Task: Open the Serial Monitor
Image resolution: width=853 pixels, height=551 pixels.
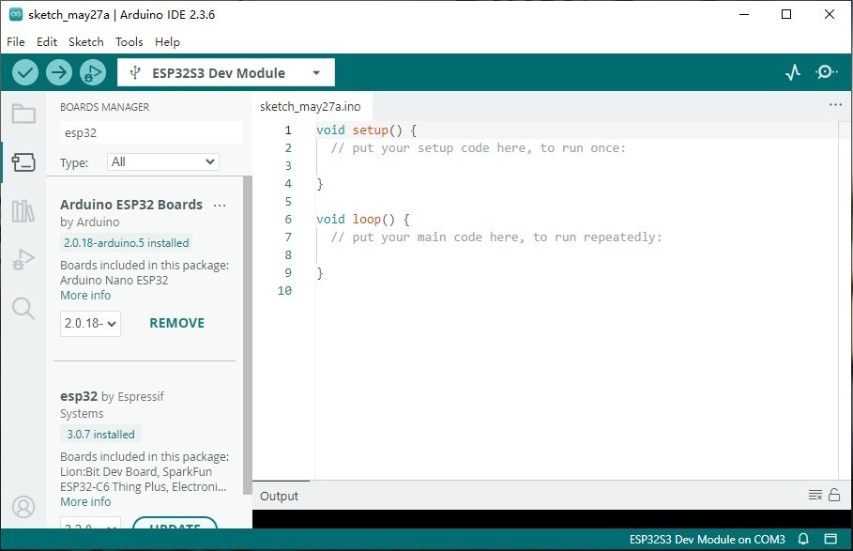Action: pos(826,72)
